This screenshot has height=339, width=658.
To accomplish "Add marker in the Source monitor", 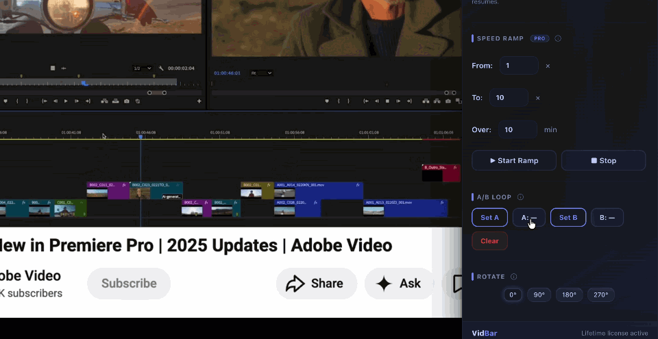I will click(5, 101).
